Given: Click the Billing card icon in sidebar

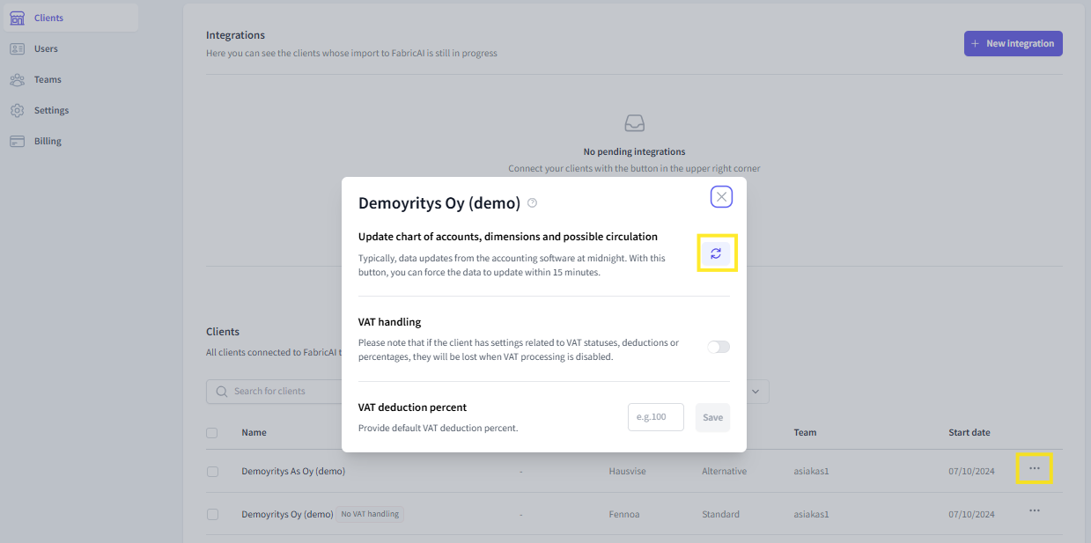Looking at the screenshot, I should [x=17, y=141].
